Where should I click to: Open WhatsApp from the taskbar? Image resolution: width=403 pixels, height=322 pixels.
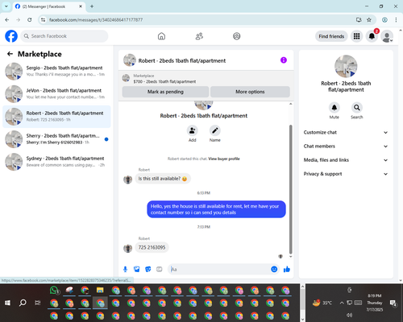pyautogui.click(x=54, y=291)
